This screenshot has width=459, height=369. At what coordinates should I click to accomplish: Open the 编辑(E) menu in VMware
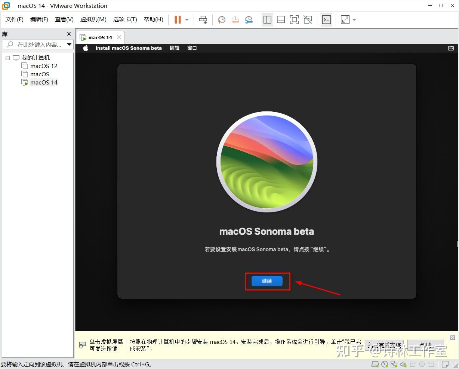(x=39, y=19)
